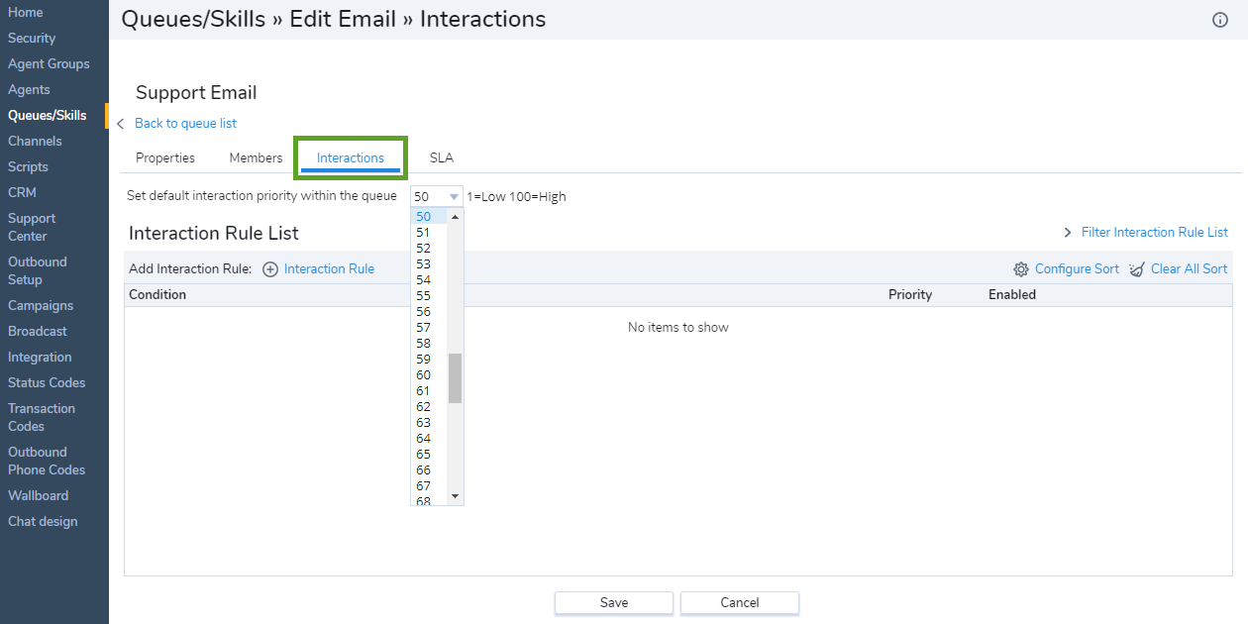The height and width of the screenshot is (624, 1248).
Task: Click the back chevron beside Back to queue list
Action: (121, 124)
